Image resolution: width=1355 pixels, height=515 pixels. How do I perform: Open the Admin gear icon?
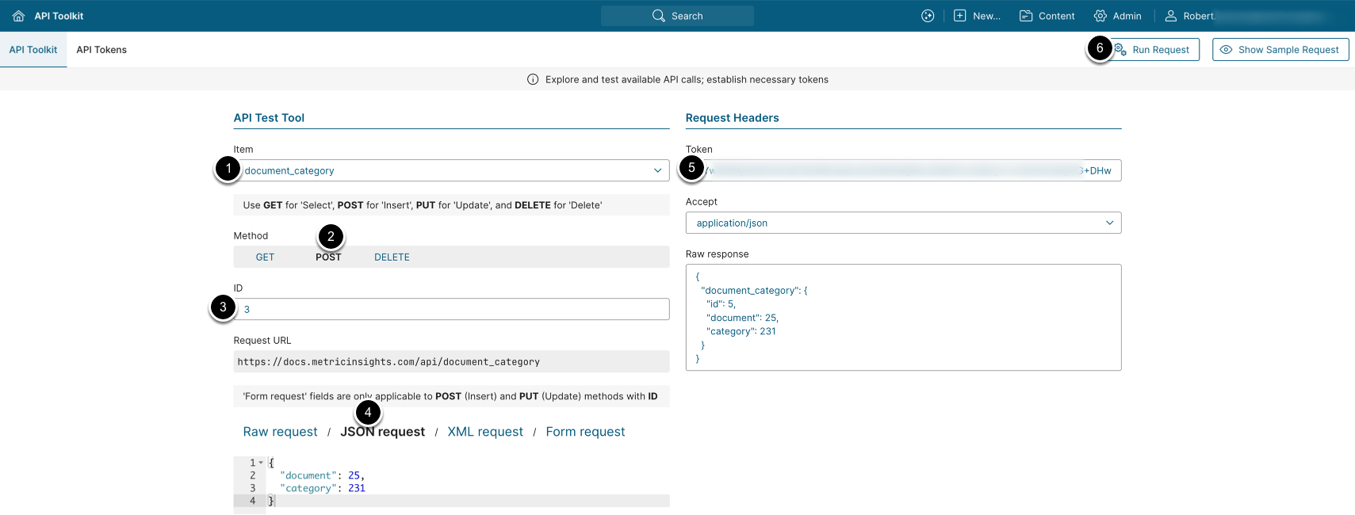1100,16
